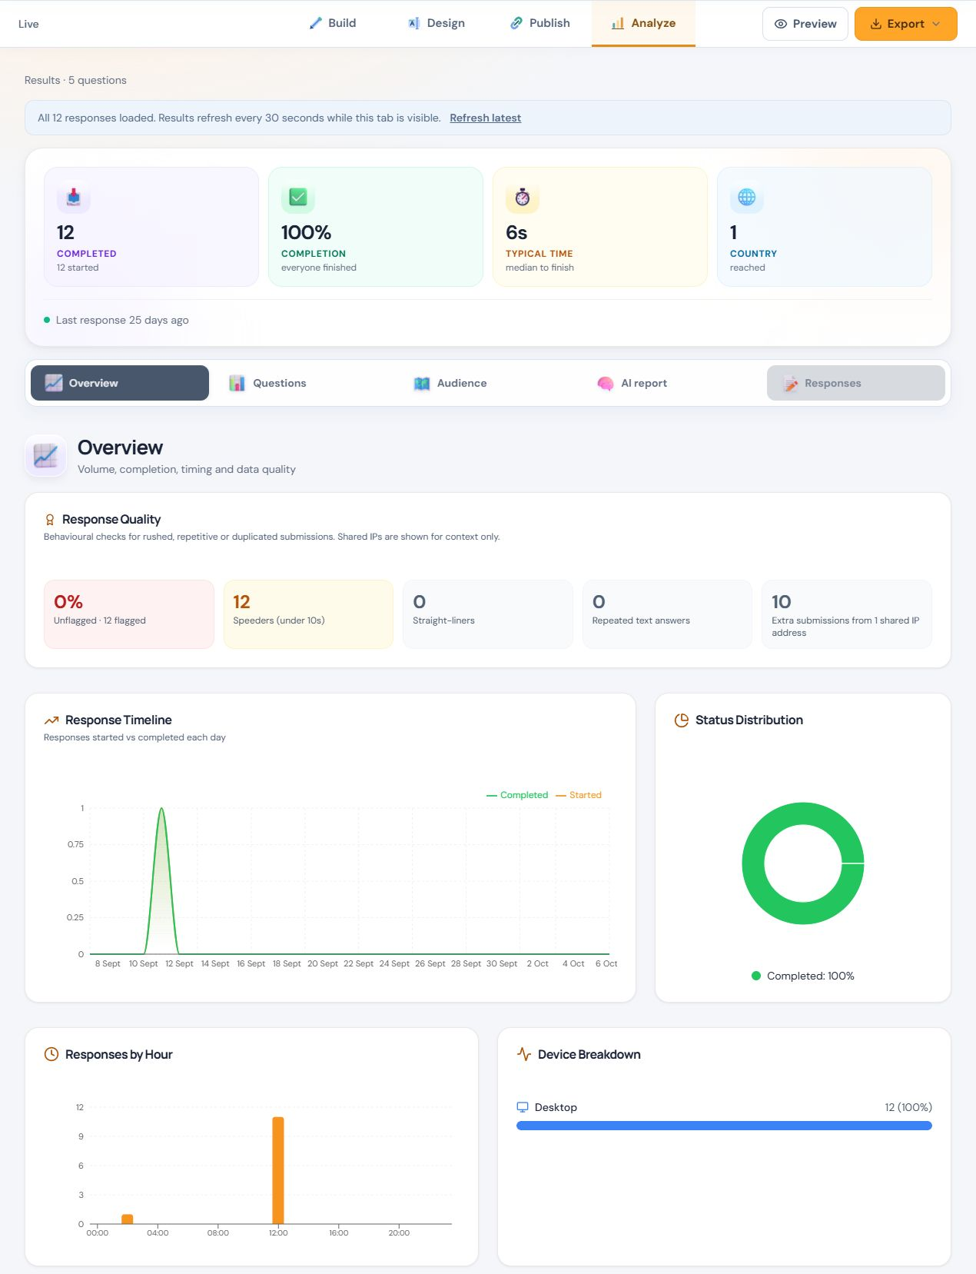Click the Response Timeline trend icon
The width and height of the screenshot is (976, 1274).
(51, 720)
